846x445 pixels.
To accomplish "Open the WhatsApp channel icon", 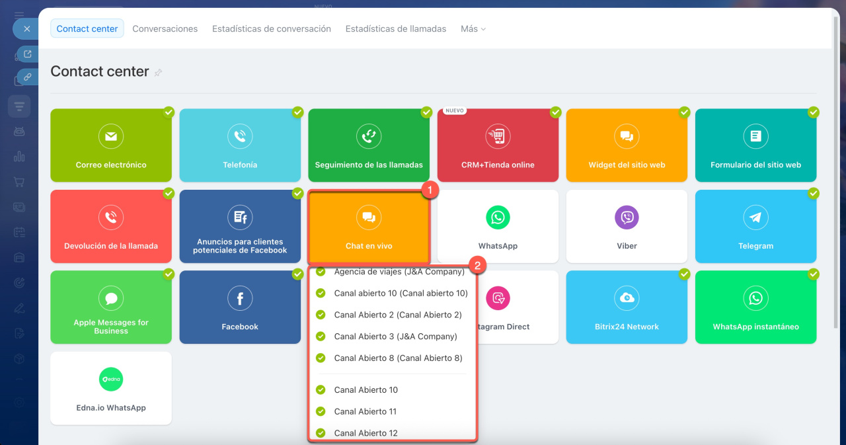I will point(498,218).
